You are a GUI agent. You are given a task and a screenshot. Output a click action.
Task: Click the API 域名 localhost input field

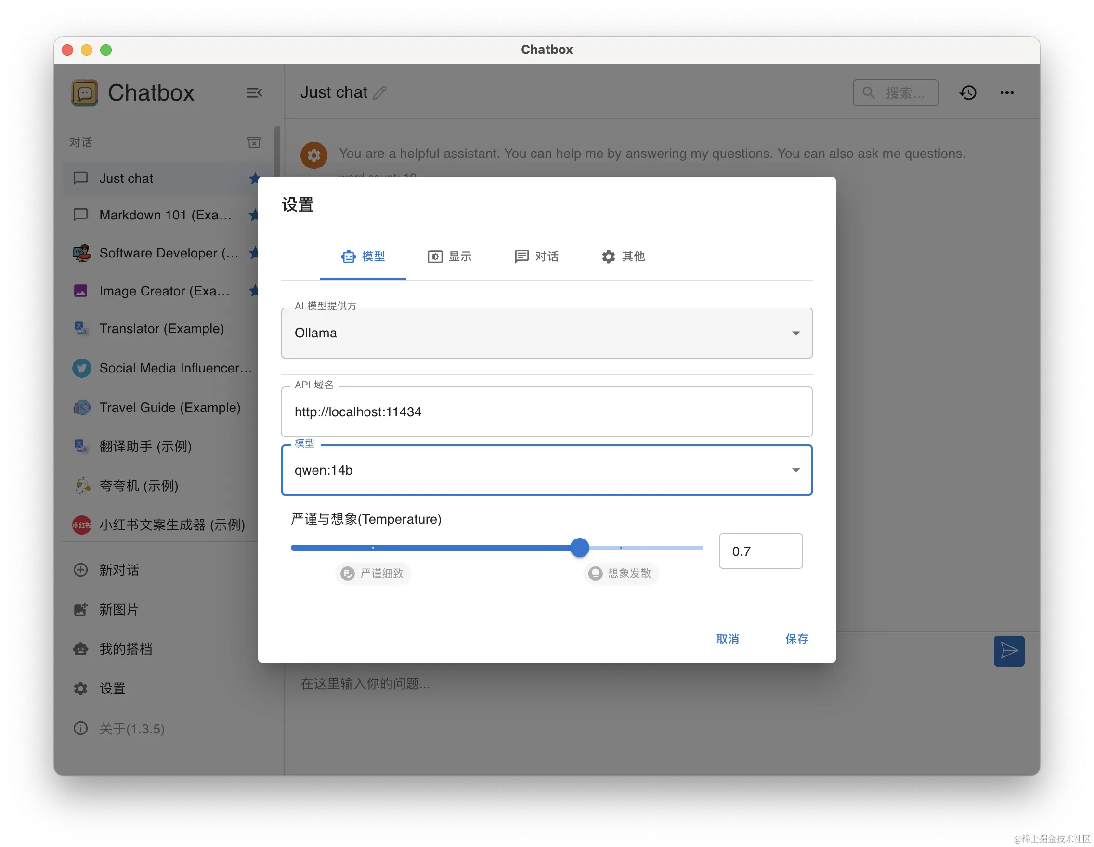click(x=547, y=412)
